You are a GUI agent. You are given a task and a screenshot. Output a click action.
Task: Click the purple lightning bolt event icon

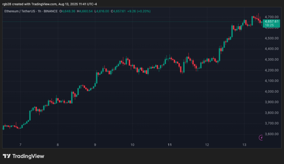(x=261, y=138)
